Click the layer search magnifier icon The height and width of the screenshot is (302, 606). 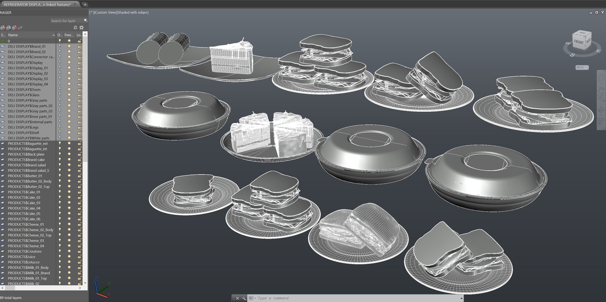click(86, 21)
